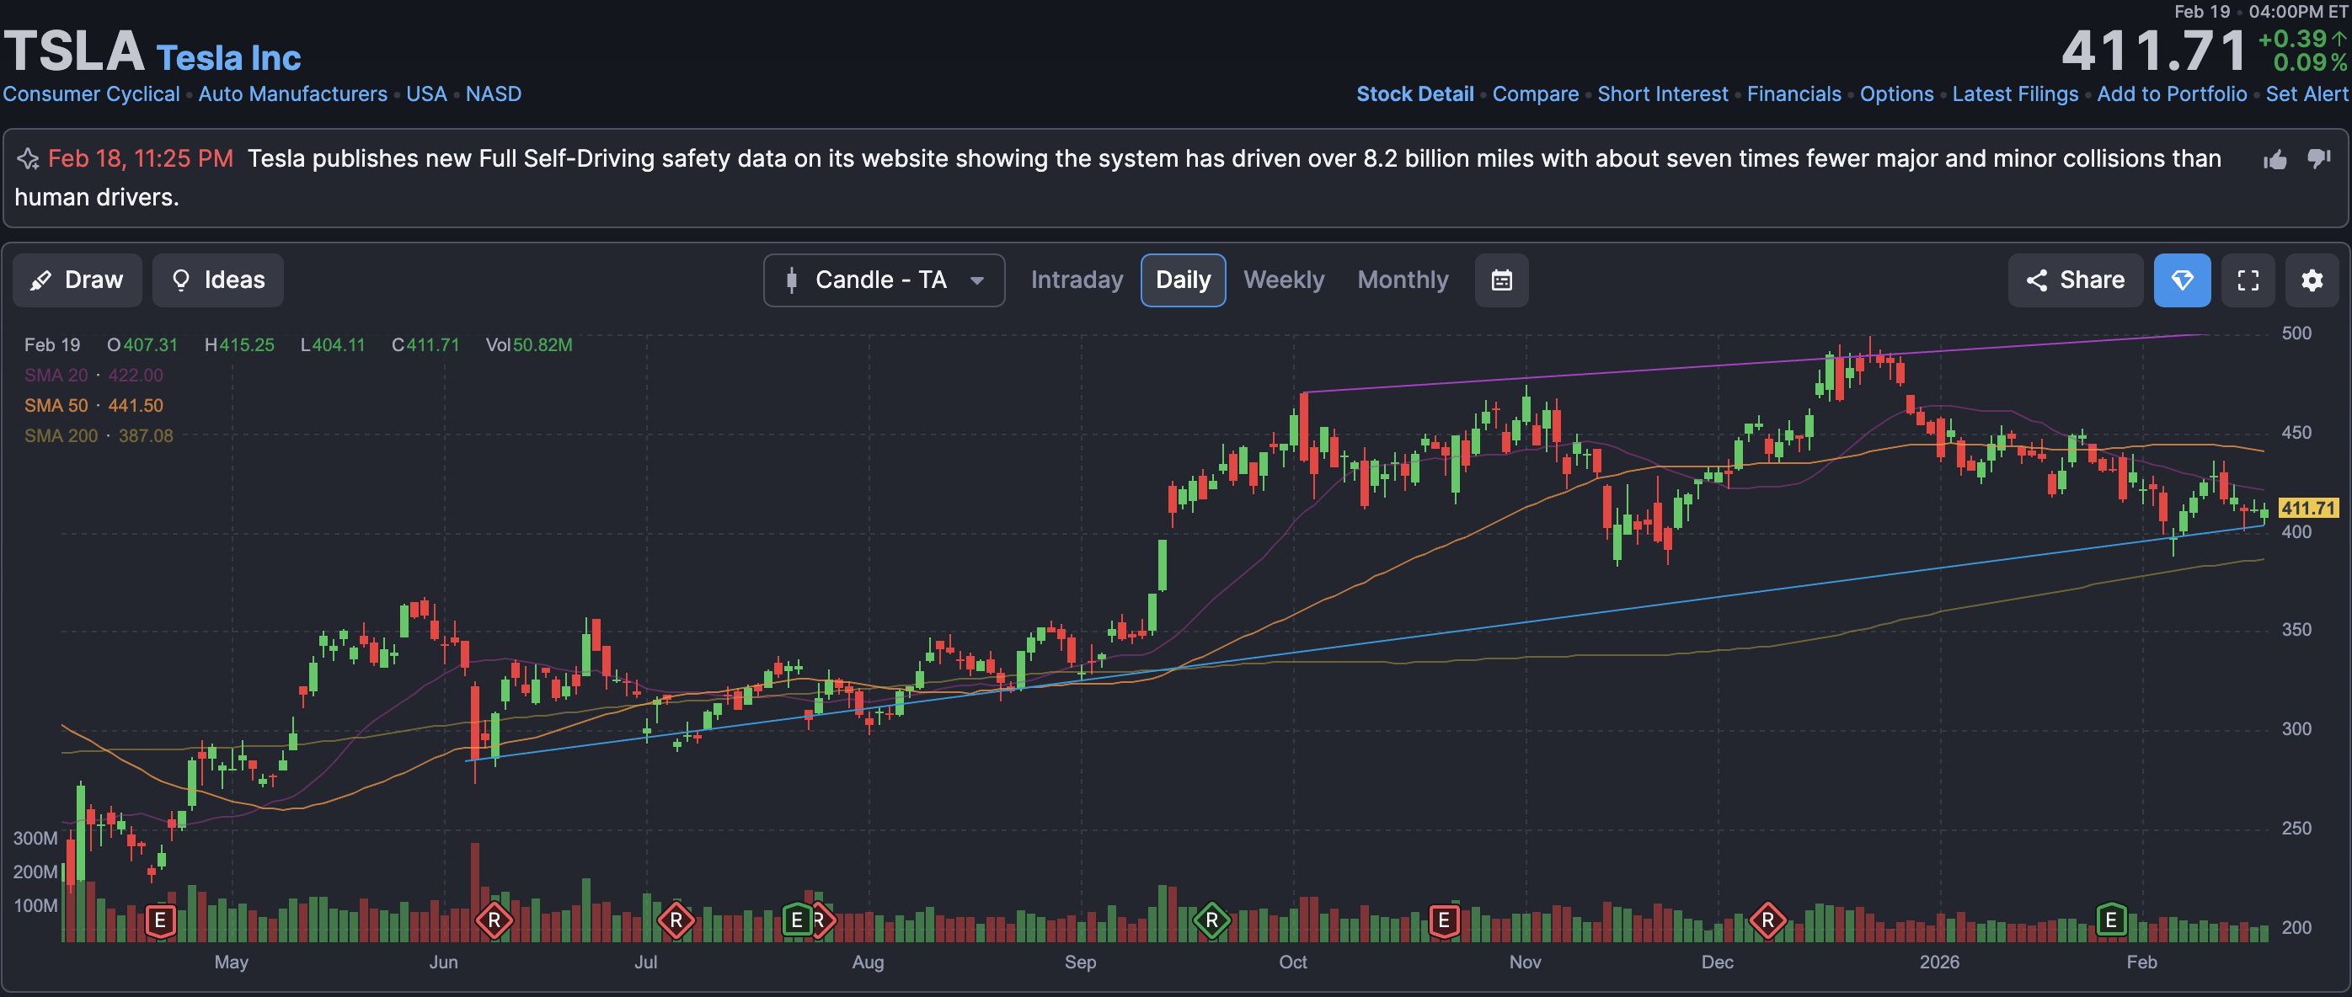2352x997 pixels.
Task: Open the Short Interest link
Action: click(x=1662, y=94)
